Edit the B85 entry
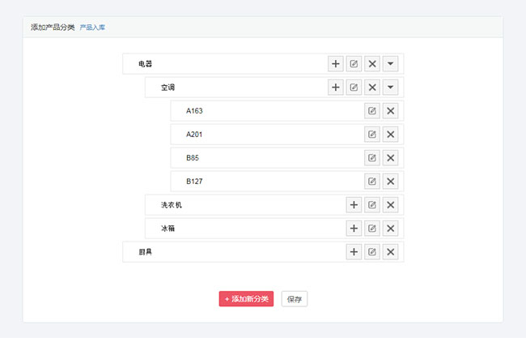The width and height of the screenshot is (526, 338). point(372,158)
